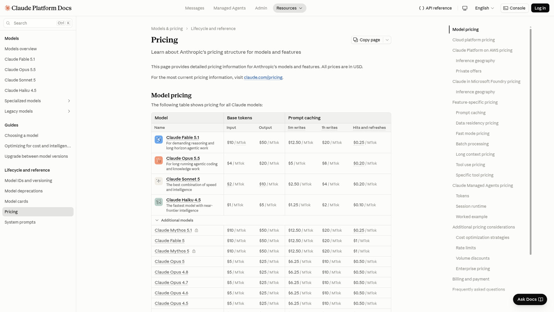Click the lock icon beside Claude Mythos 5.1
The width and height of the screenshot is (554, 312).
pyautogui.click(x=196, y=230)
